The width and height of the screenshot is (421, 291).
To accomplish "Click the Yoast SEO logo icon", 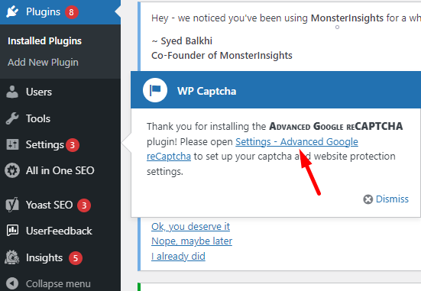I will (12, 205).
